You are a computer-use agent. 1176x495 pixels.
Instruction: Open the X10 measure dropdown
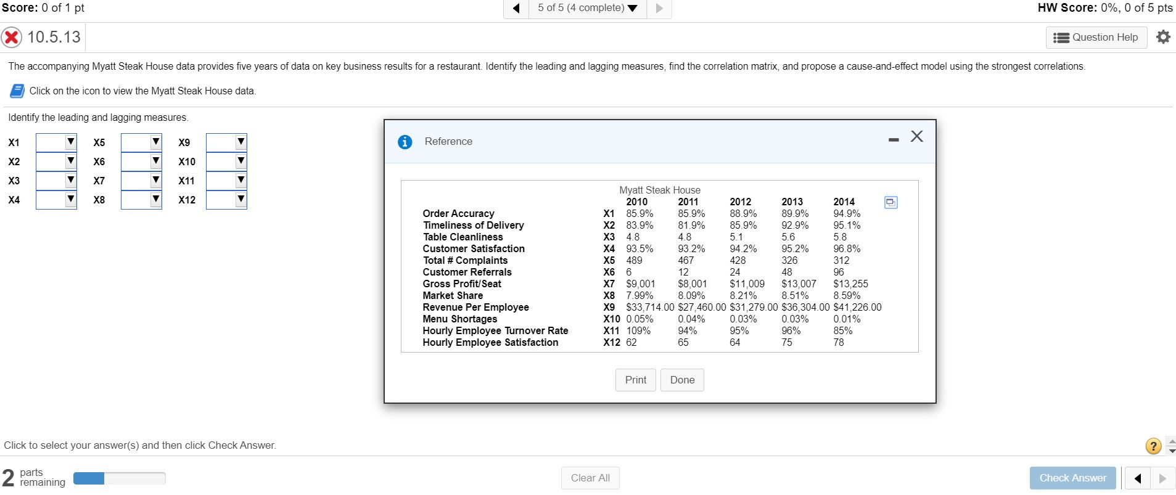pyautogui.click(x=226, y=162)
